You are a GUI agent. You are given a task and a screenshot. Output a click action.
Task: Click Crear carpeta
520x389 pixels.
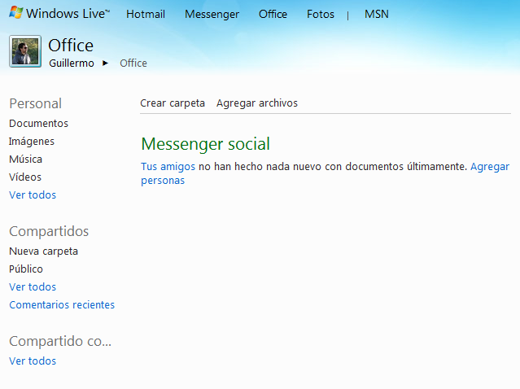coord(173,103)
